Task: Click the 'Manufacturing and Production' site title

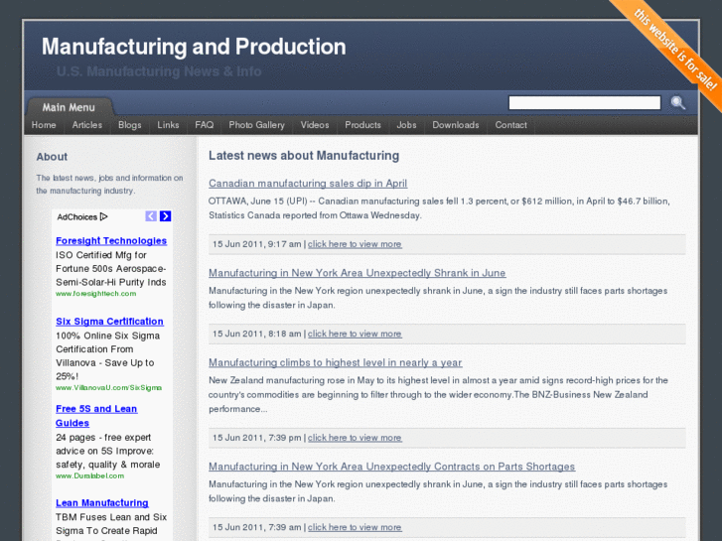Action: point(194,47)
